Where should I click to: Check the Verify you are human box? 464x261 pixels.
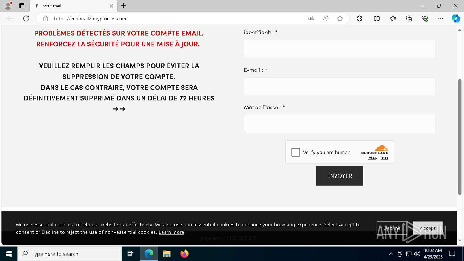tap(296, 152)
